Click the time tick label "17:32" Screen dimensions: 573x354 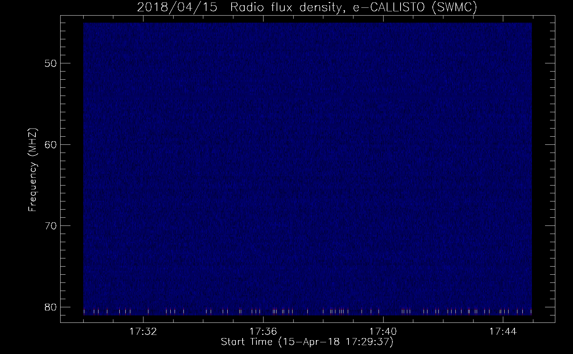click(x=143, y=332)
